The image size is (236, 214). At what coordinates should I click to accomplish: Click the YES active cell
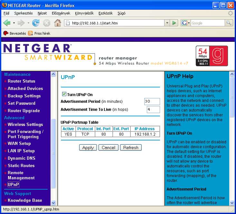(68, 134)
